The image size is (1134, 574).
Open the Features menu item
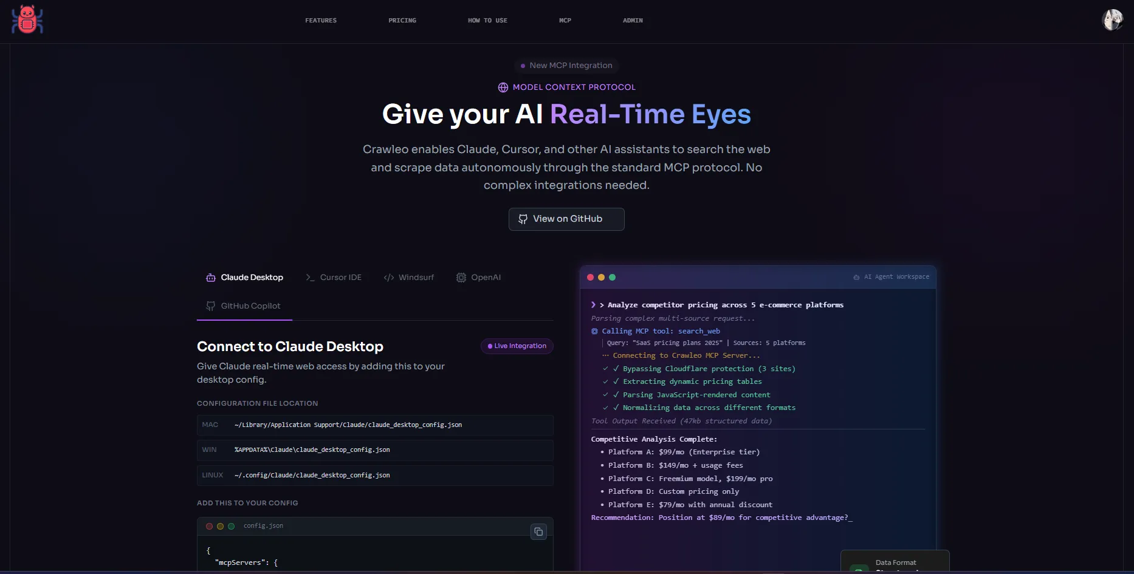(321, 21)
